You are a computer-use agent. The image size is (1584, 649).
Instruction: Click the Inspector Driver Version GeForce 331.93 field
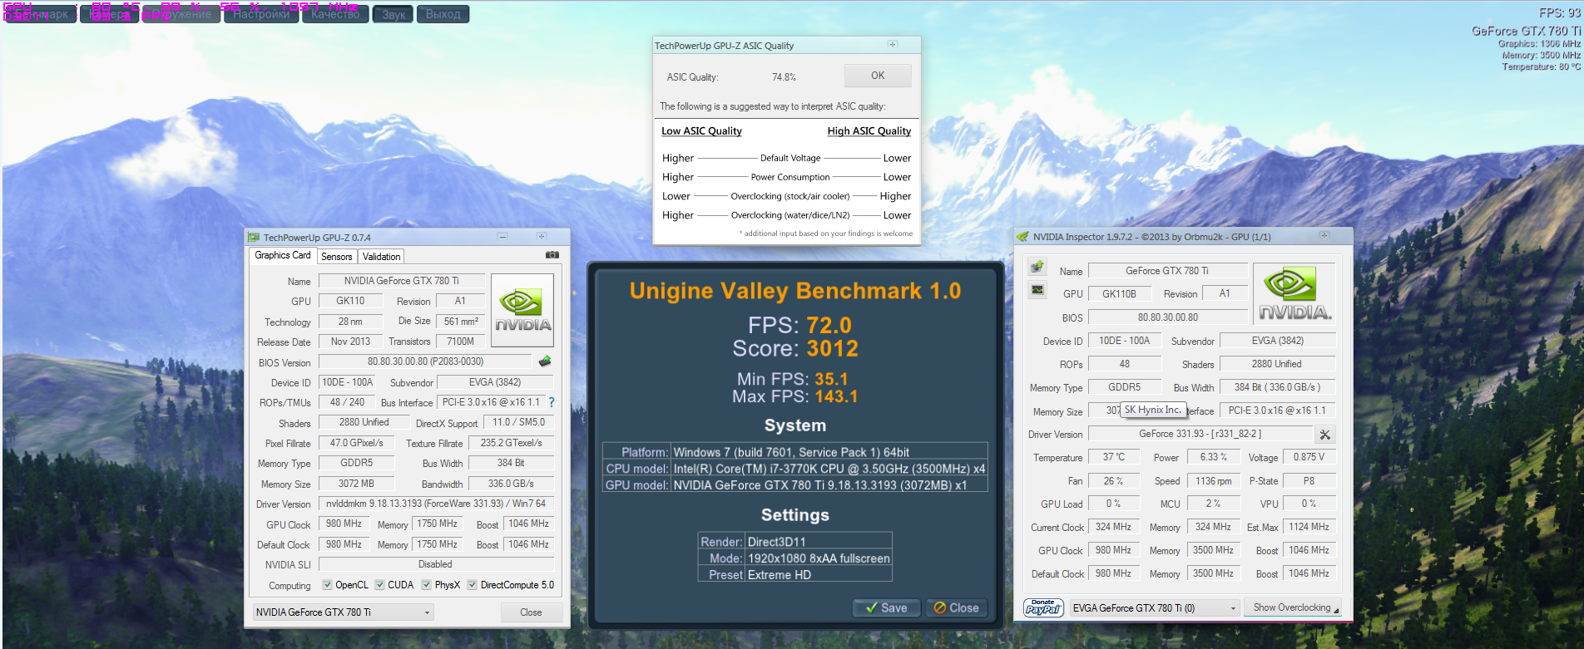tap(1200, 434)
